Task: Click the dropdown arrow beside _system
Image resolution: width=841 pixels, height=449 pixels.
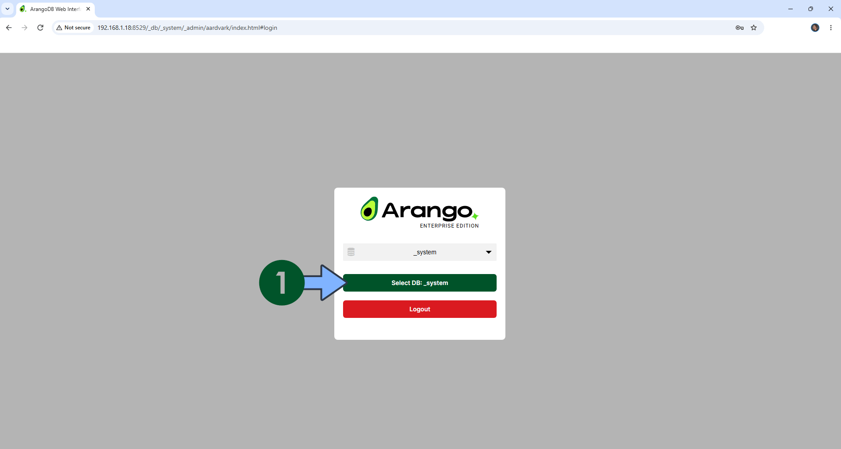Action: [x=488, y=252]
